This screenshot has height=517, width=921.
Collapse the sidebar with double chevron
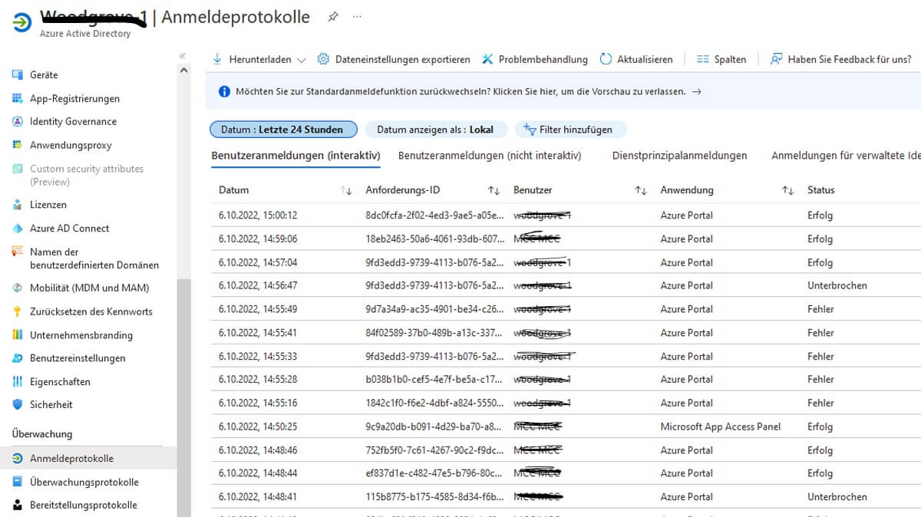[x=183, y=56]
